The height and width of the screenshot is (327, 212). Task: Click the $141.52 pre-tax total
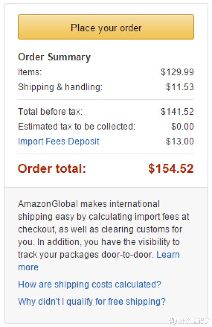click(177, 111)
